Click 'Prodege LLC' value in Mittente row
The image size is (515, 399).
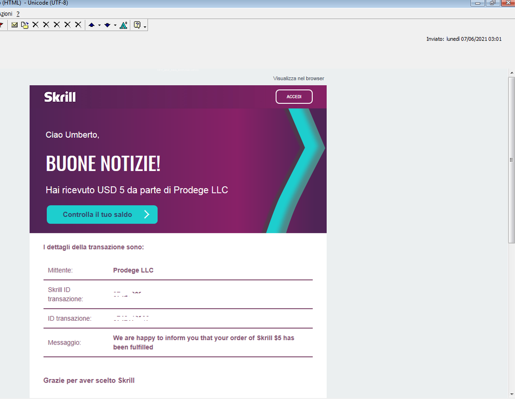[x=133, y=270]
